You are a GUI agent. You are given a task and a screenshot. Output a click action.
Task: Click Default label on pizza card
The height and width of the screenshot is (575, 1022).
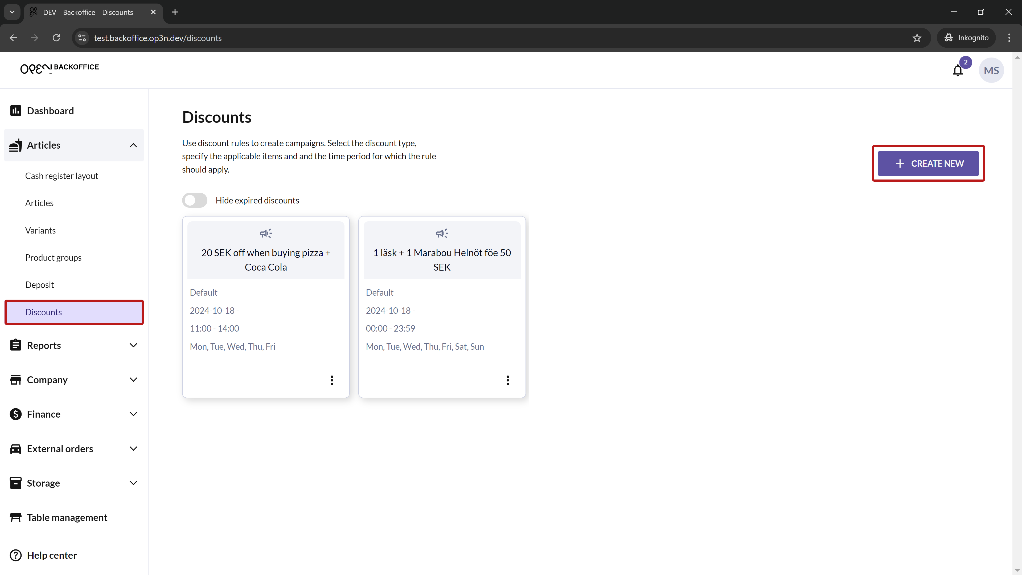(204, 292)
